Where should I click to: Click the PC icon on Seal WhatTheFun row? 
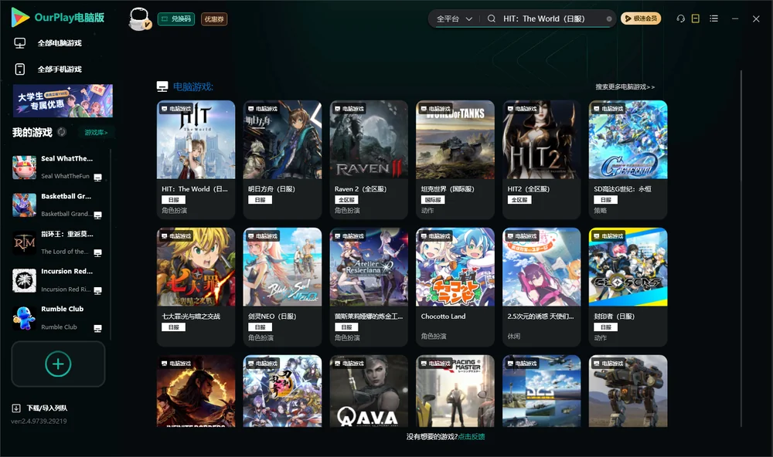[x=97, y=178]
